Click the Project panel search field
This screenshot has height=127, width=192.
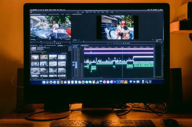(36, 53)
